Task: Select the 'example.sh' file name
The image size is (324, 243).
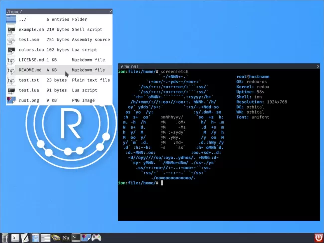Action: pyautogui.click(x=31, y=30)
